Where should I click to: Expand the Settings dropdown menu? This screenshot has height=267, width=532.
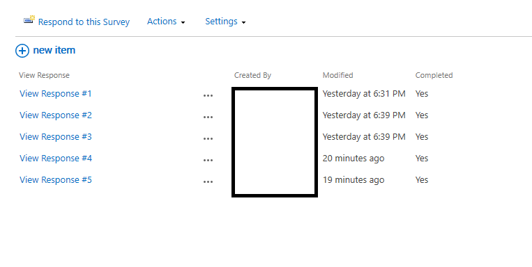(225, 22)
